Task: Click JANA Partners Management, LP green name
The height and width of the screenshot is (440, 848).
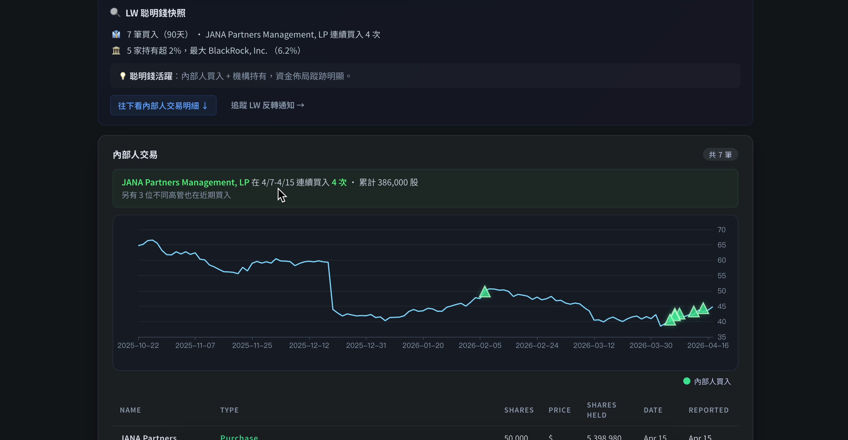Action: click(185, 182)
